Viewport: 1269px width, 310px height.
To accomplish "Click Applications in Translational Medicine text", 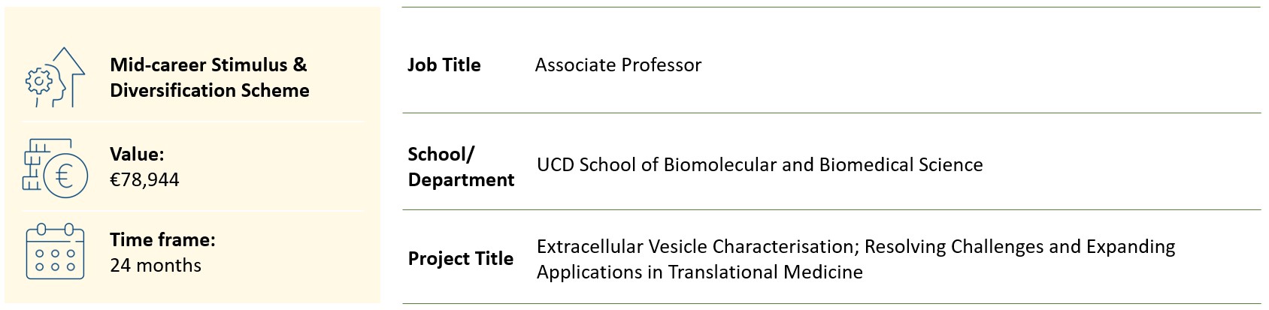I will pyautogui.click(x=699, y=272).
